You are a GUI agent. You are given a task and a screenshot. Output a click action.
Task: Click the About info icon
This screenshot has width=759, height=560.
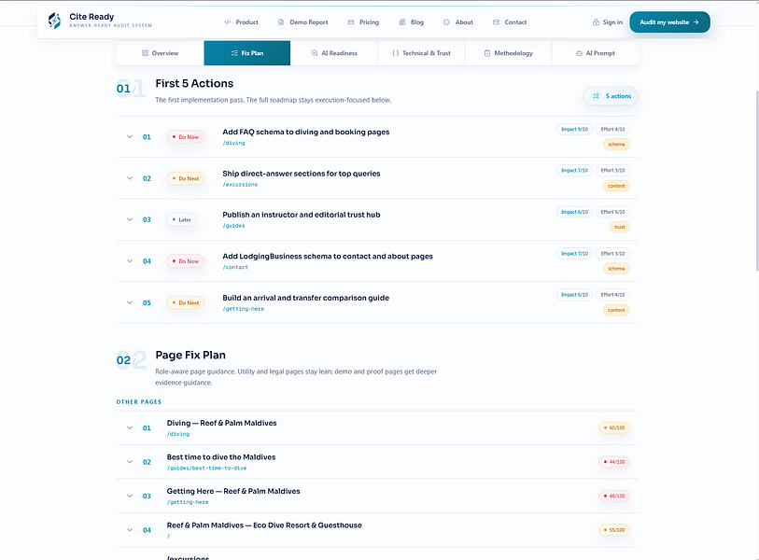[446, 22]
